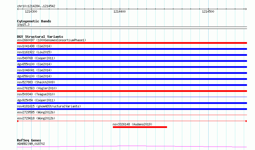255x150 pixels.
Task: Open the ADARB2|NM_018702 RefSeq gene label
Action: [31, 144]
